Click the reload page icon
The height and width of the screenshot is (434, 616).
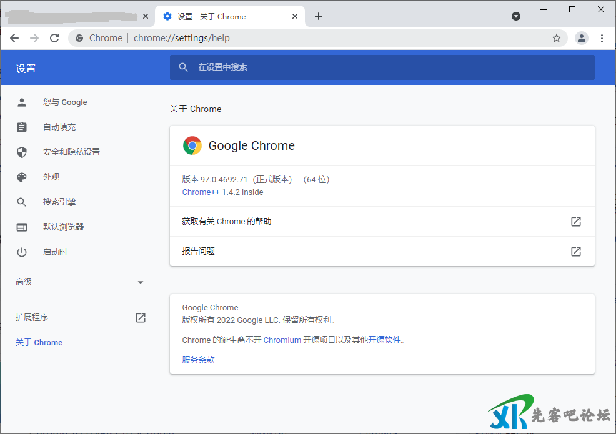[x=54, y=38]
